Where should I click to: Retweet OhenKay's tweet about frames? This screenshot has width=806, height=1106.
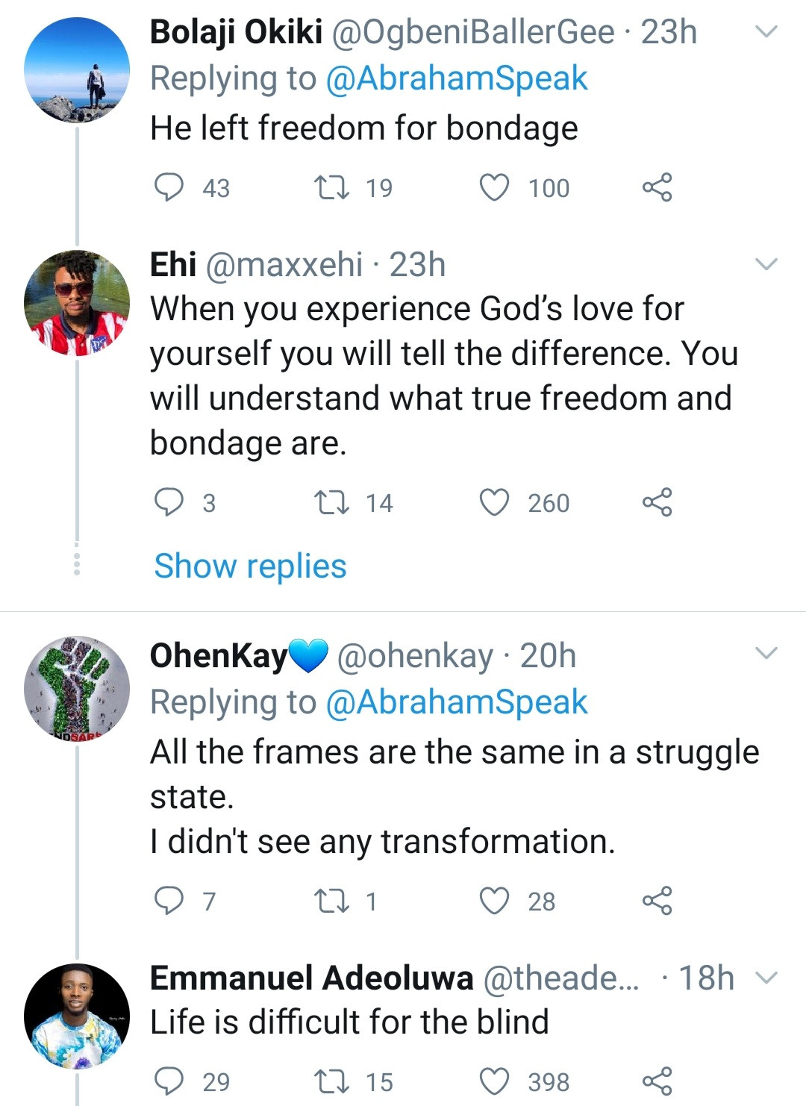[332, 901]
